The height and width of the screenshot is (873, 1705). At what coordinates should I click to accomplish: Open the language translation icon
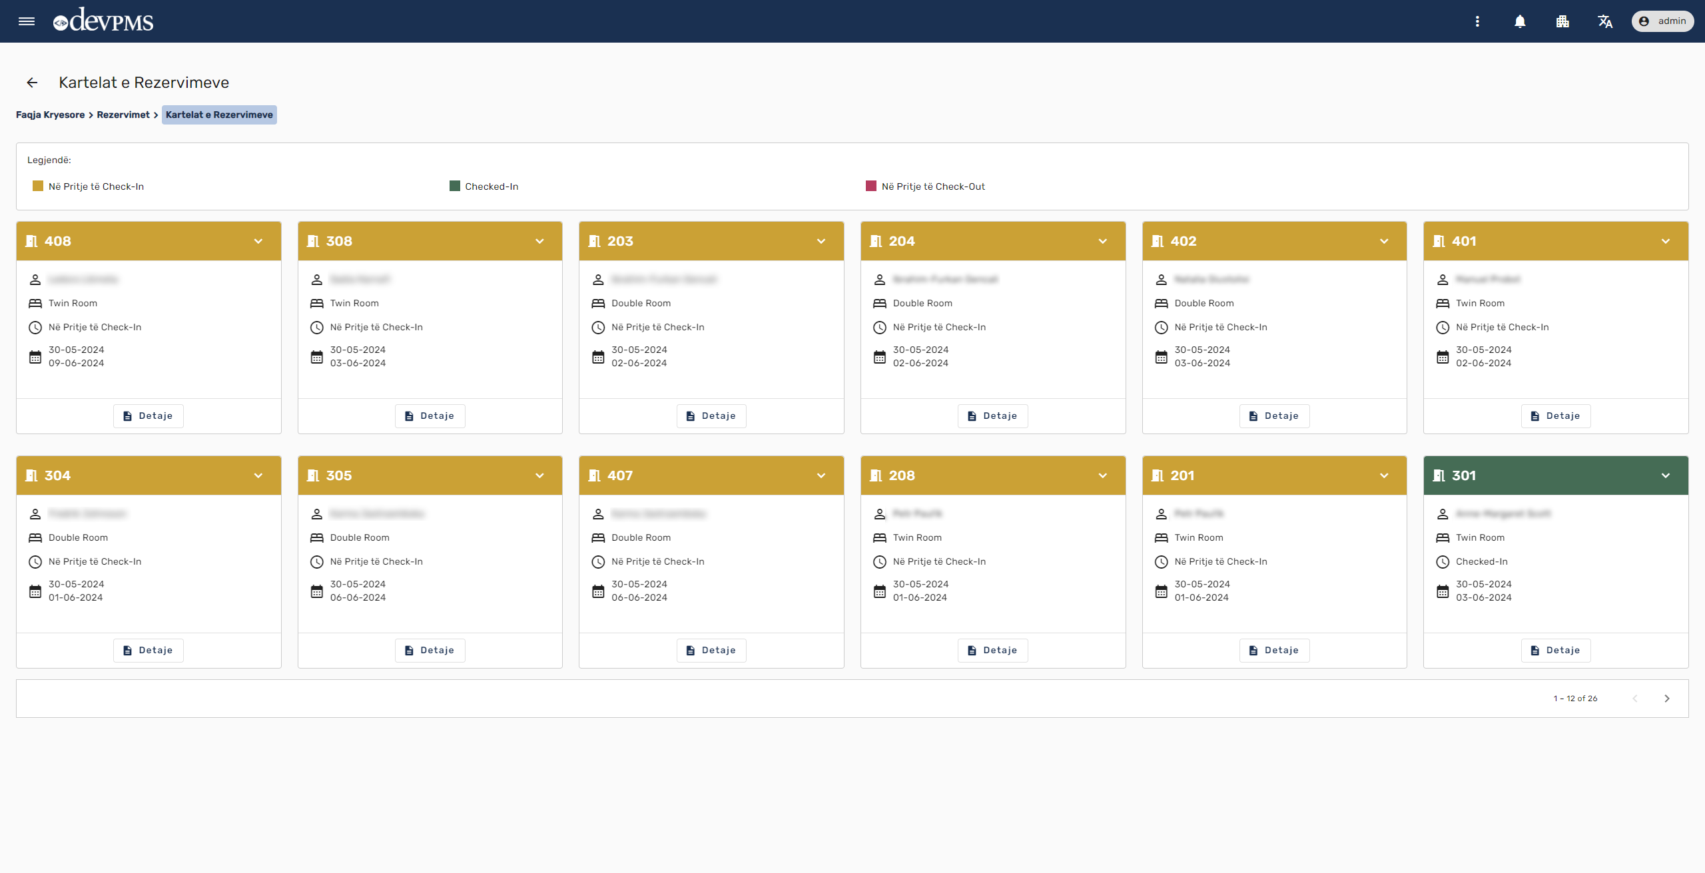[1605, 21]
